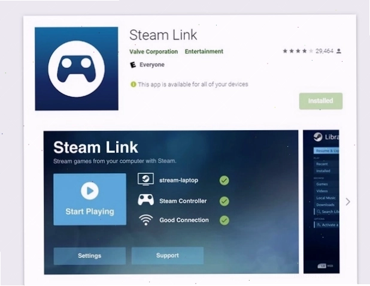Click the Settings button in screenshot

[90, 256]
